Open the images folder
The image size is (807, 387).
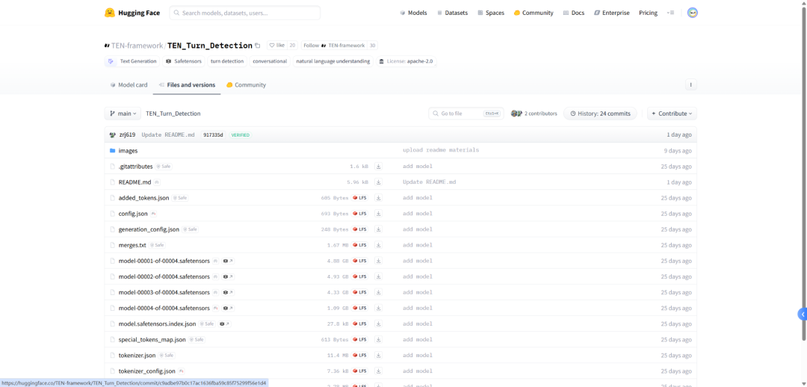pyautogui.click(x=129, y=151)
